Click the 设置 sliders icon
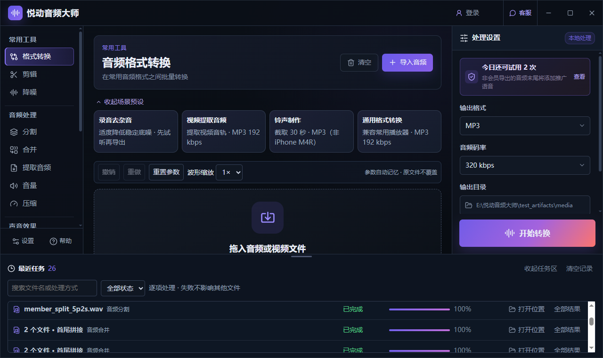The image size is (603, 358). [16, 241]
